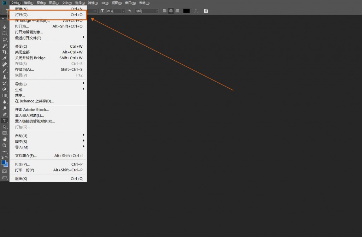Choose 在 Behance 上共享(D)... entry

tap(48, 101)
